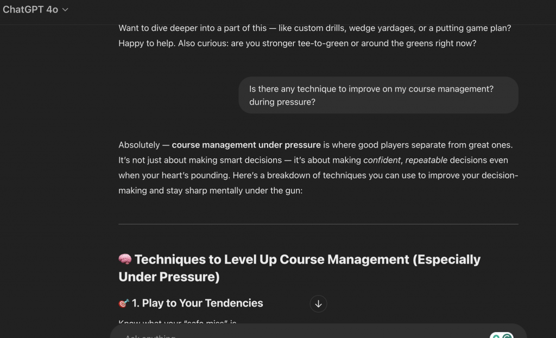Click bold phrase course management under pressure
The width and height of the screenshot is (556, 338).
coord(246,145)
